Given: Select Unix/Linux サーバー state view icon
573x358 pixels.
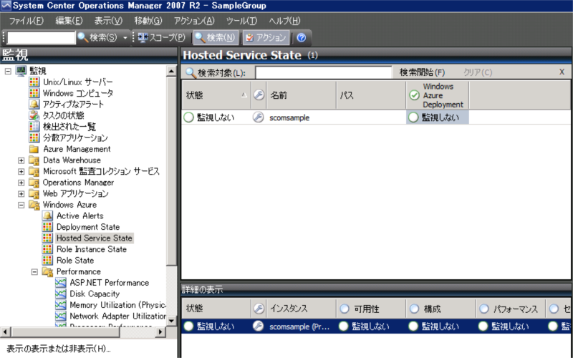Looking at the screenshot, I should click(x=34, y=82).
